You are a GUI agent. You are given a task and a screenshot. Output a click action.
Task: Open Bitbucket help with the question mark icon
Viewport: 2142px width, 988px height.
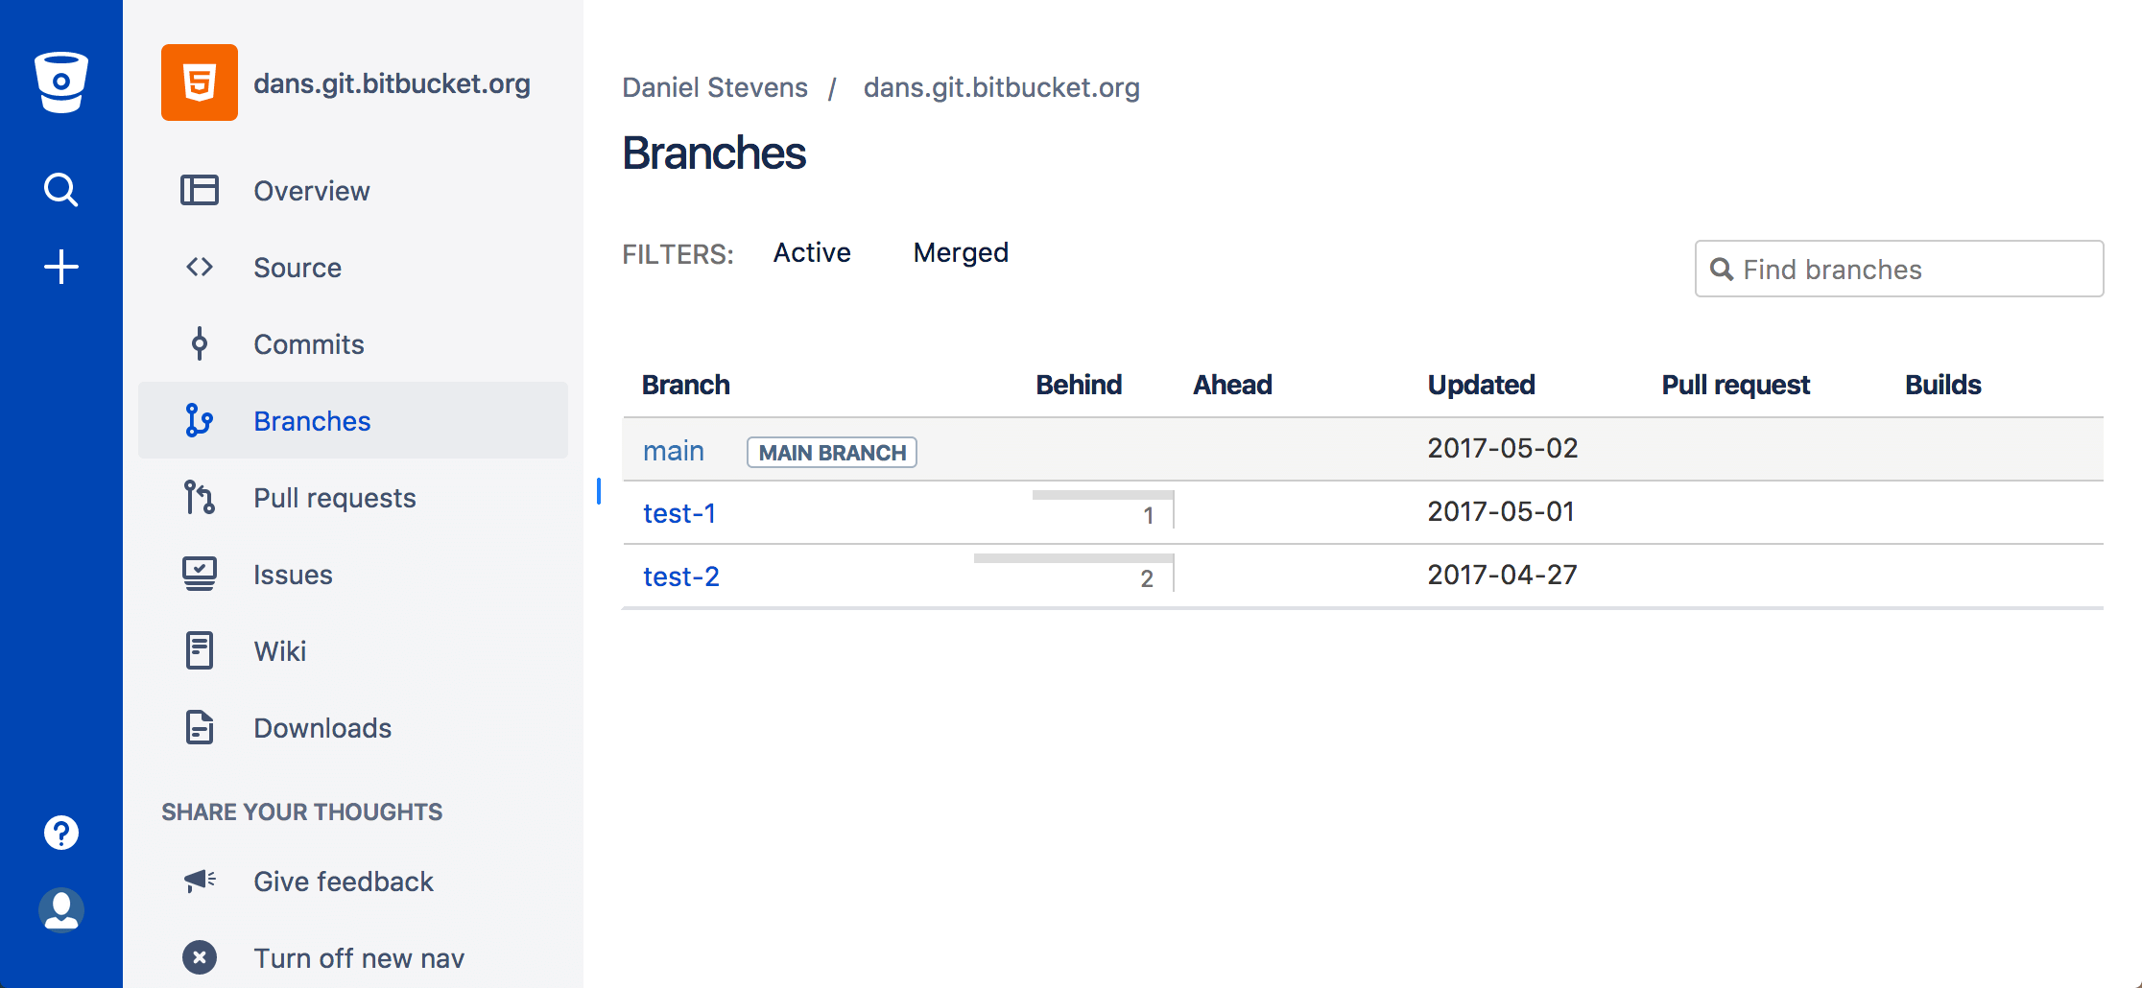[x=60, y=832]
